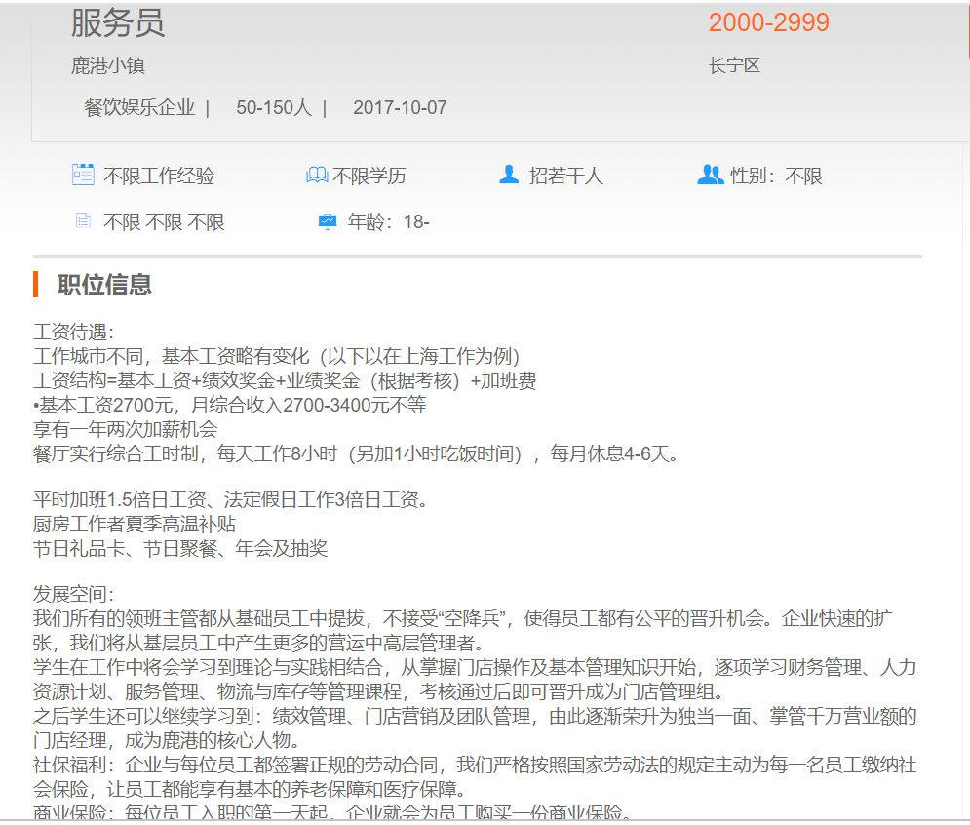
Task: Click the 不限学历 requirement text
Action: click(x=369, y=177)
